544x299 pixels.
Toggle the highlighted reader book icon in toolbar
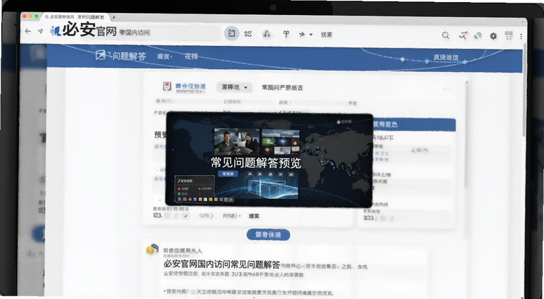(231, 34)
